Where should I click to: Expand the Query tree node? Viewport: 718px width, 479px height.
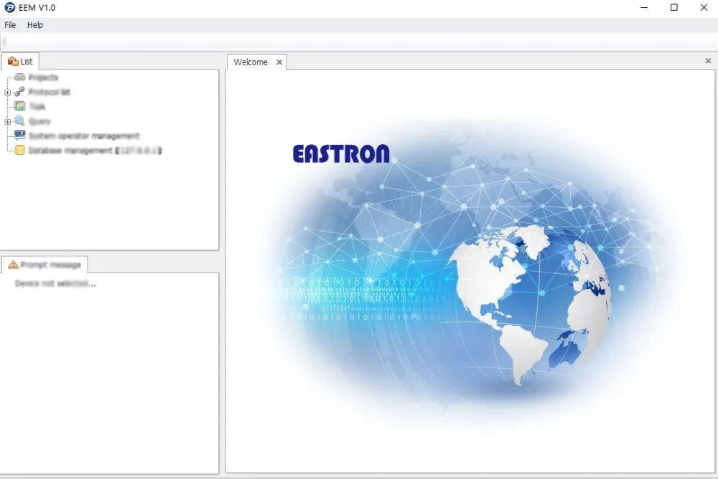click(7, 122)
